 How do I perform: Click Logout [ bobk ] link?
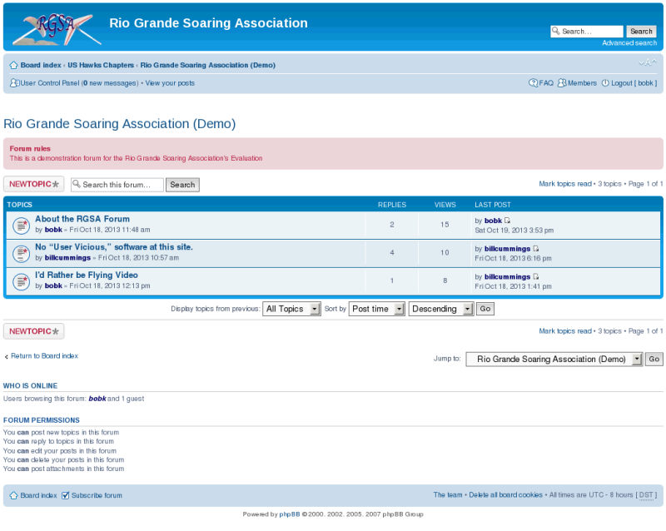point(634,83)
